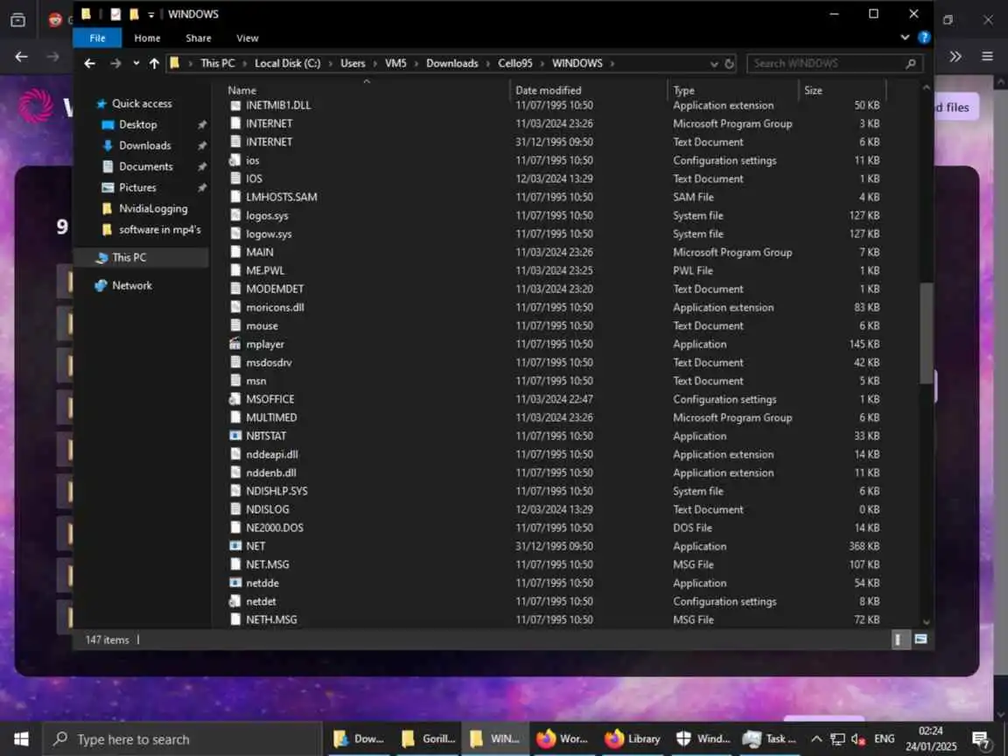Sort by the Size column header

point(813,90)
